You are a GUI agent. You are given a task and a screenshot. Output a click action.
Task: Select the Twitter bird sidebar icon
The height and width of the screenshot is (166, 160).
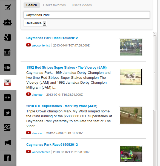pos(7,113)
